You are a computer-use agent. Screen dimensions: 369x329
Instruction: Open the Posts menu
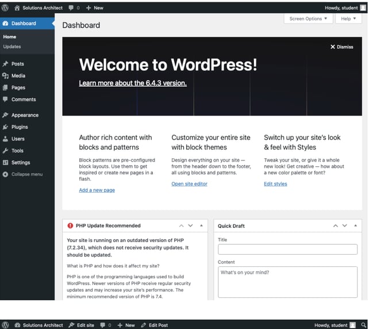click(x=18, y=64)
